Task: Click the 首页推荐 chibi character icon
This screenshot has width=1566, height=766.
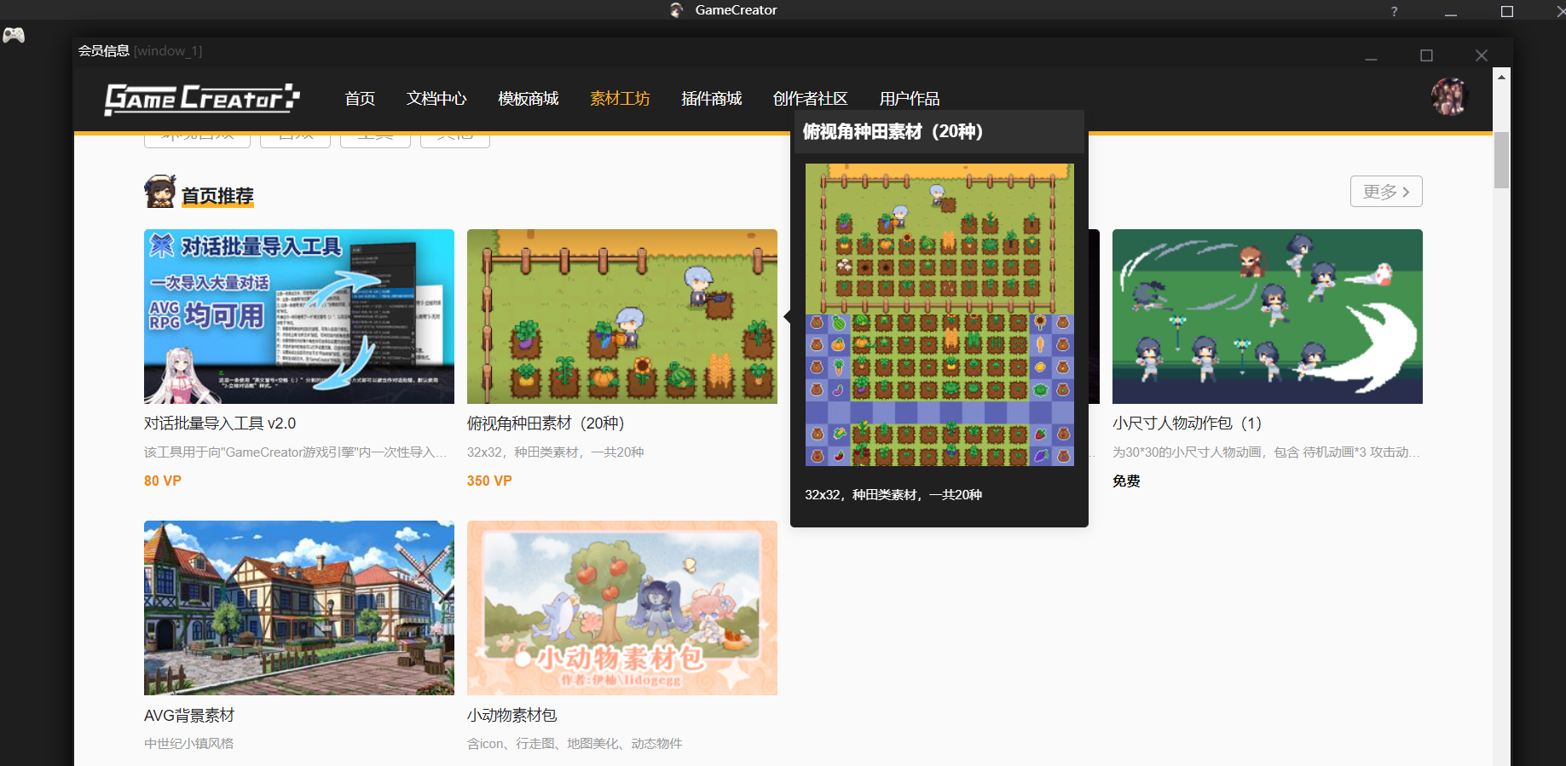Action: 160,192
